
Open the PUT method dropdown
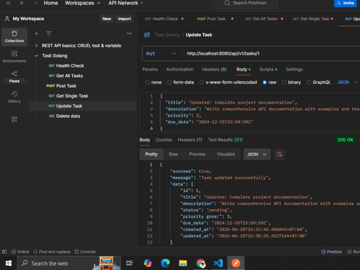pyautogui.click(x=161, y=54)
